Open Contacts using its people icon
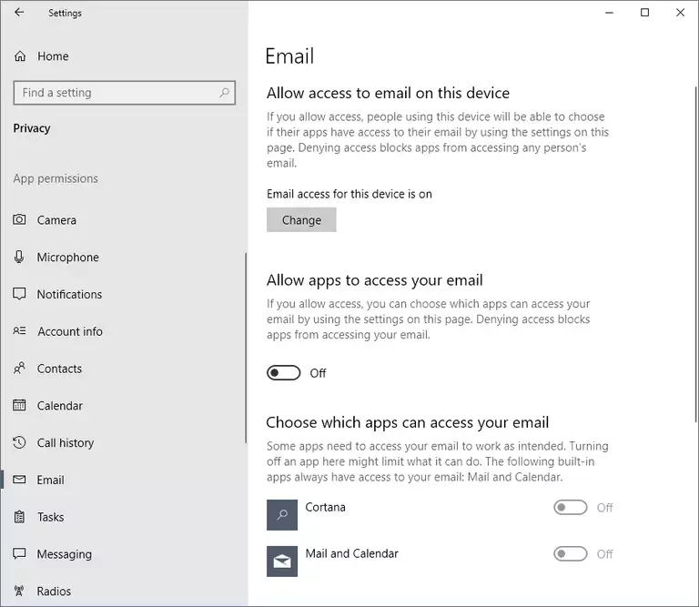This screenshot has height=607, width=699. click(x=19, y=369)
